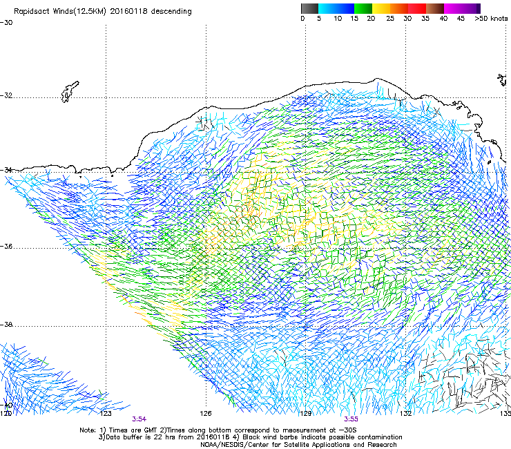Screen dimensions: 511x449
Task: Click the small island outline near -32 latitude
Action: pyautogui.click(x=70, y=92)
